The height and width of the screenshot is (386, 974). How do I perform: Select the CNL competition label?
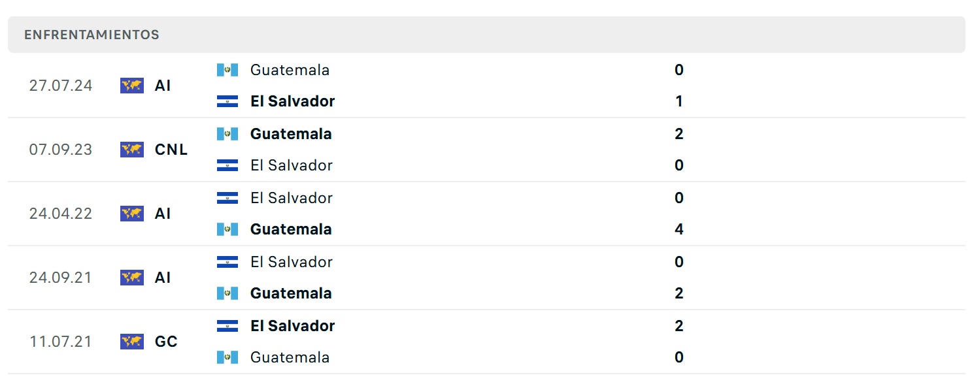pyautogui.click(x=171, y=150)
